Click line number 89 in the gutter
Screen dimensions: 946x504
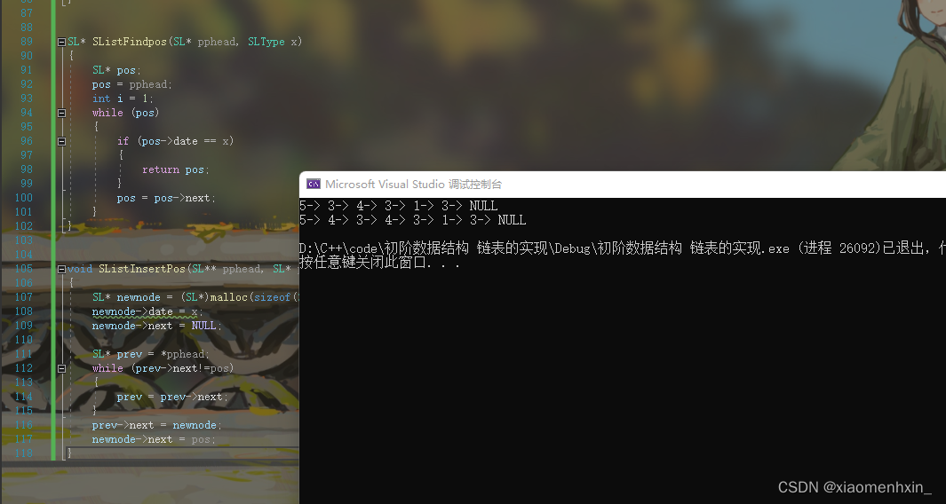click(27, 42)
